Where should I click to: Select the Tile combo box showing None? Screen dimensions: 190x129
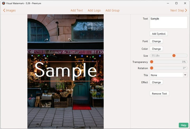click(166, 75)
